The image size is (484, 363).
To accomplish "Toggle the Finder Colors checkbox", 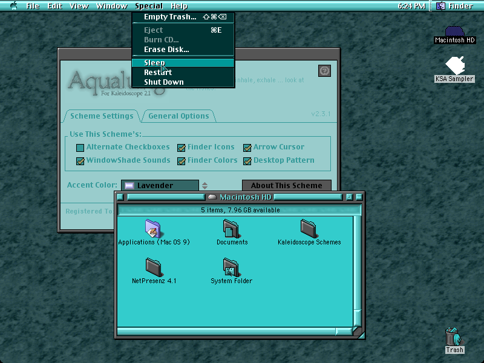I will [181, 161].
